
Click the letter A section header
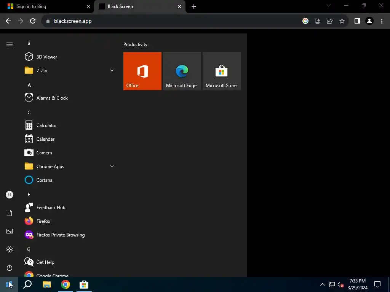29,85
